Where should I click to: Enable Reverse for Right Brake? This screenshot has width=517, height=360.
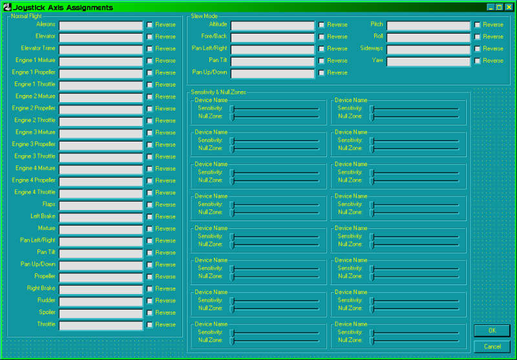[150, 288]
